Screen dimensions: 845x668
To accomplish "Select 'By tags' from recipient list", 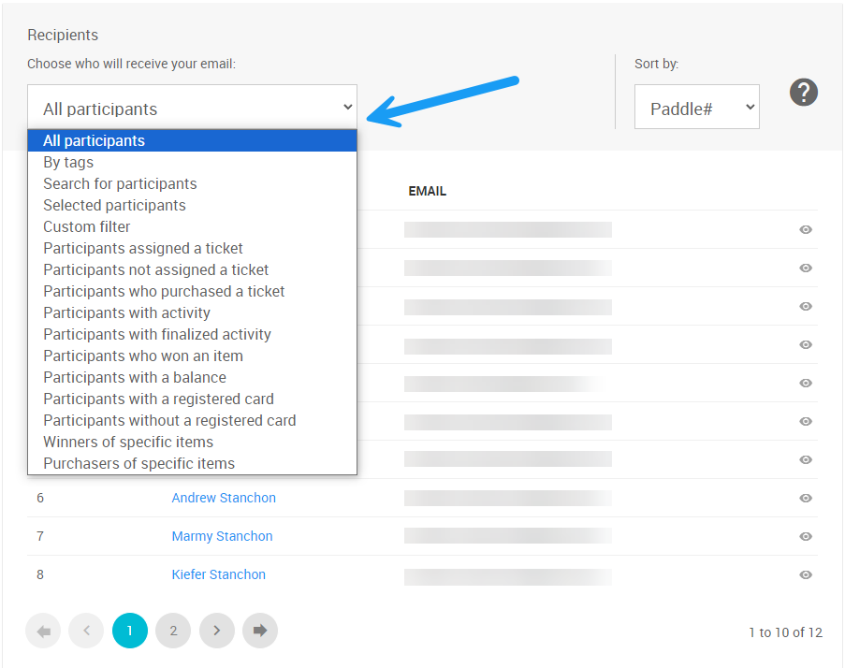I will [x=68, y=162].
